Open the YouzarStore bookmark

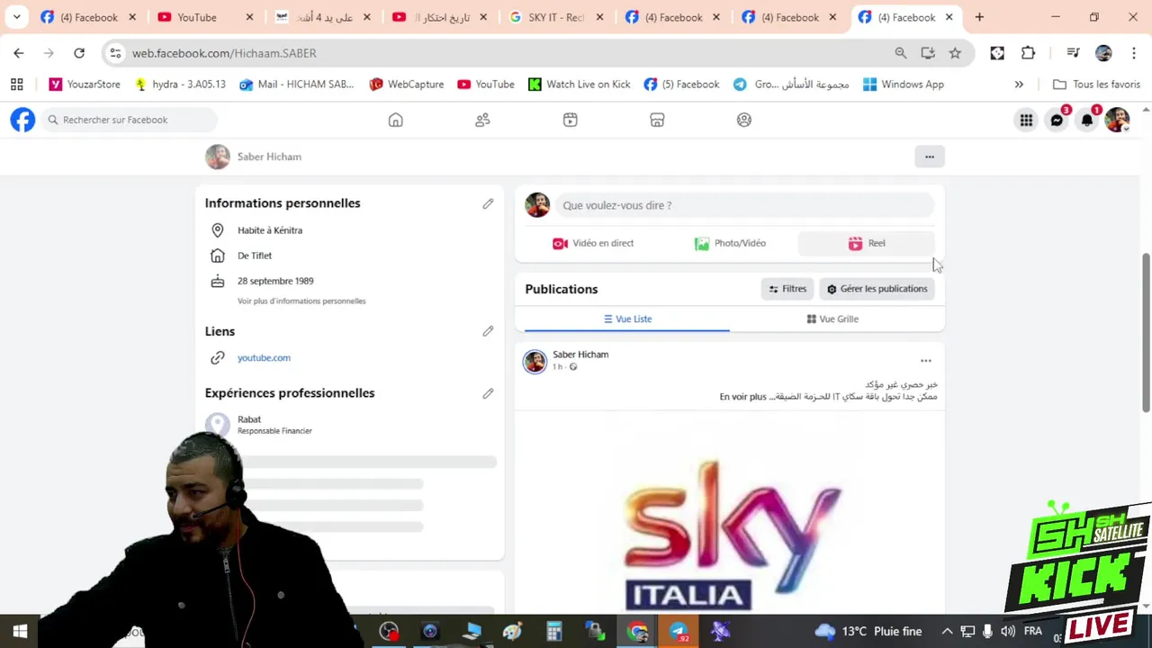point(85,85)
